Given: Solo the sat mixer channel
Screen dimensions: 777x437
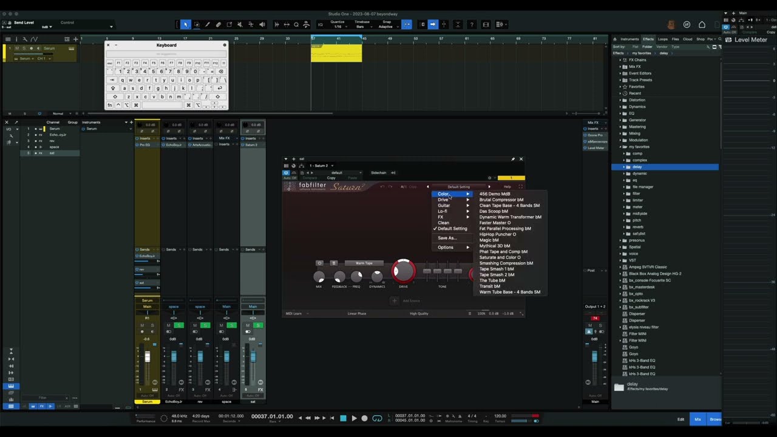Looking at the screenshot, I should 258,325.
